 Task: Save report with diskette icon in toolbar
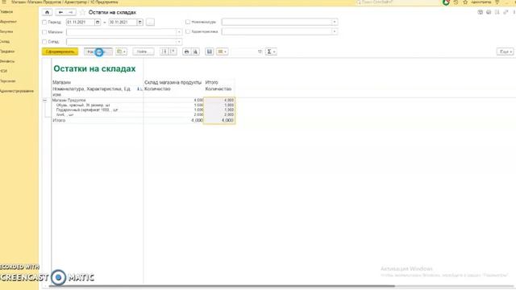(210, 52)
